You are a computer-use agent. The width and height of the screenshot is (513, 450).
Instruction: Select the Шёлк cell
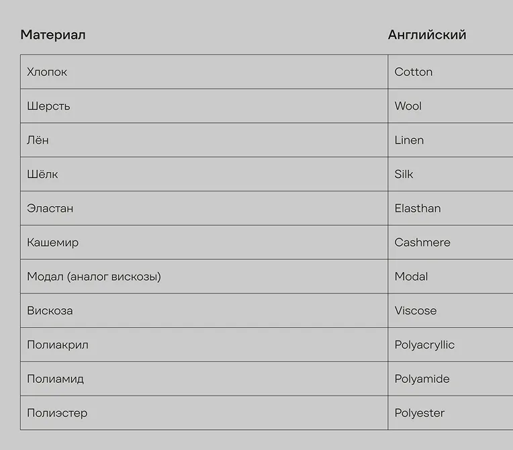click(x=204, y=174)
